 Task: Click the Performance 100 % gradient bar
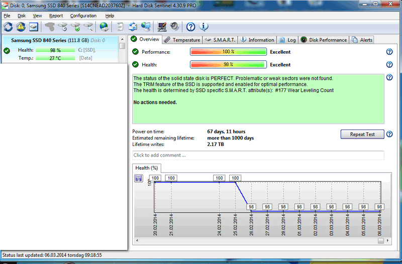coord(228,52)
